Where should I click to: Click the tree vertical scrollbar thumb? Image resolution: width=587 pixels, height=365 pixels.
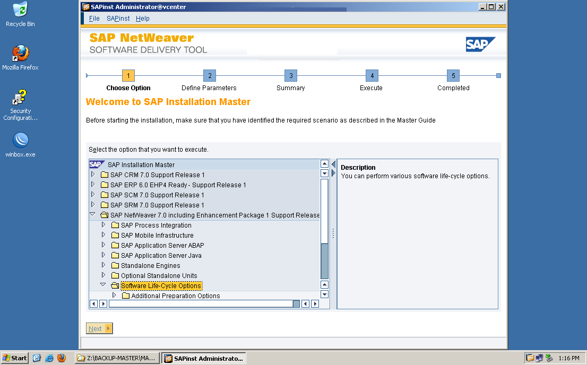pos(325,261)
